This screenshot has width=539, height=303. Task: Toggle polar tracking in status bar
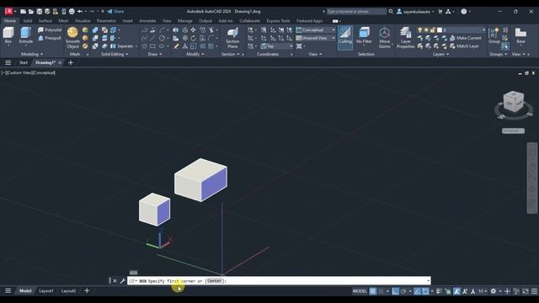(403, 291)
